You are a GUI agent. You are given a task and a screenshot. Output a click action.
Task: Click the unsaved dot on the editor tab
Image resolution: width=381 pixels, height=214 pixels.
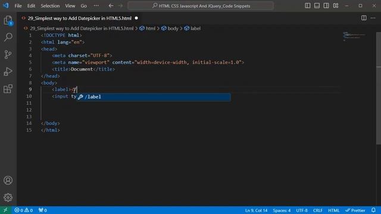[136, 18]
